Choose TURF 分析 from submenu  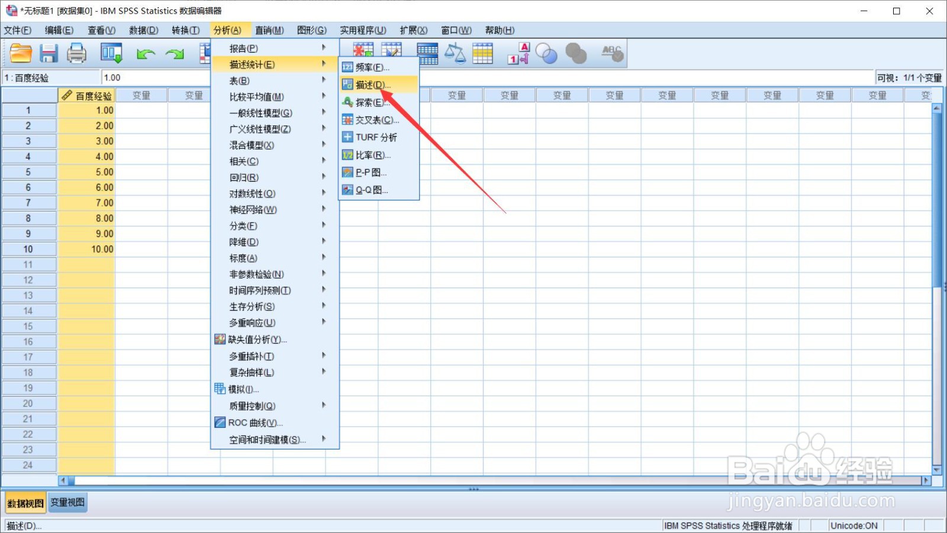pos(379,137)
